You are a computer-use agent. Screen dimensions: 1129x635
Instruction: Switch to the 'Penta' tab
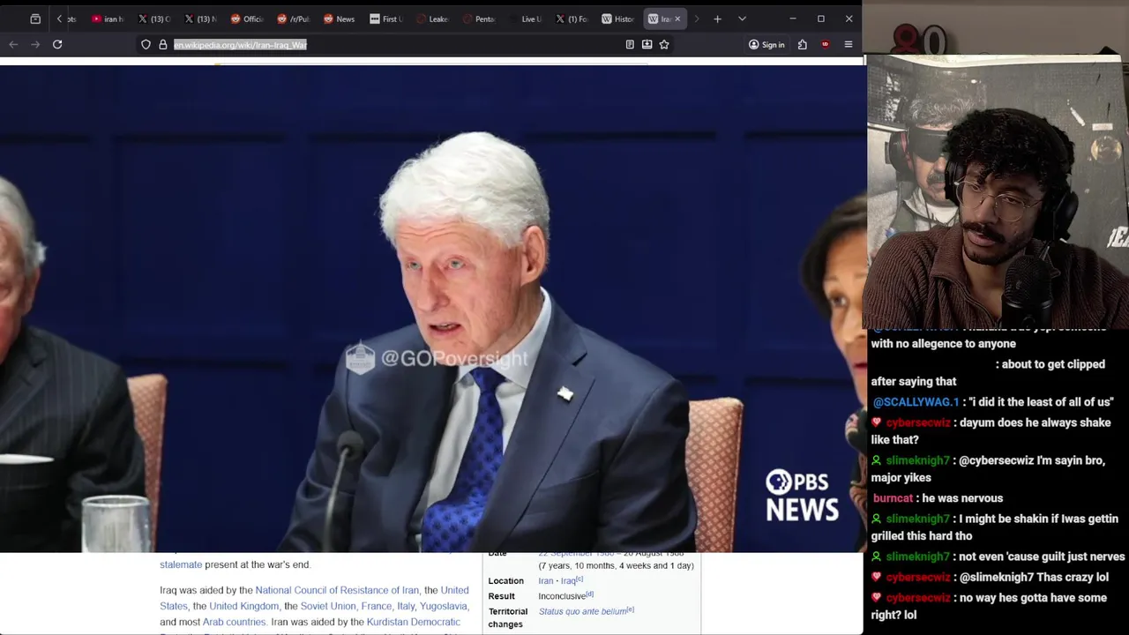(479, 19)
